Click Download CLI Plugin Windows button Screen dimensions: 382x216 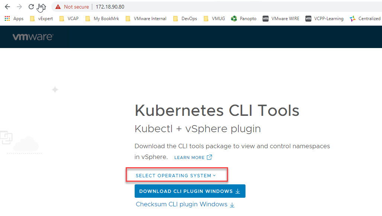pyautogui.click(x=190, y=191)
